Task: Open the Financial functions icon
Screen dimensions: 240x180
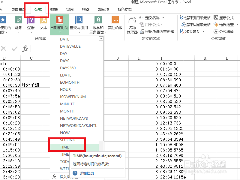Action: tap(18, 20)
